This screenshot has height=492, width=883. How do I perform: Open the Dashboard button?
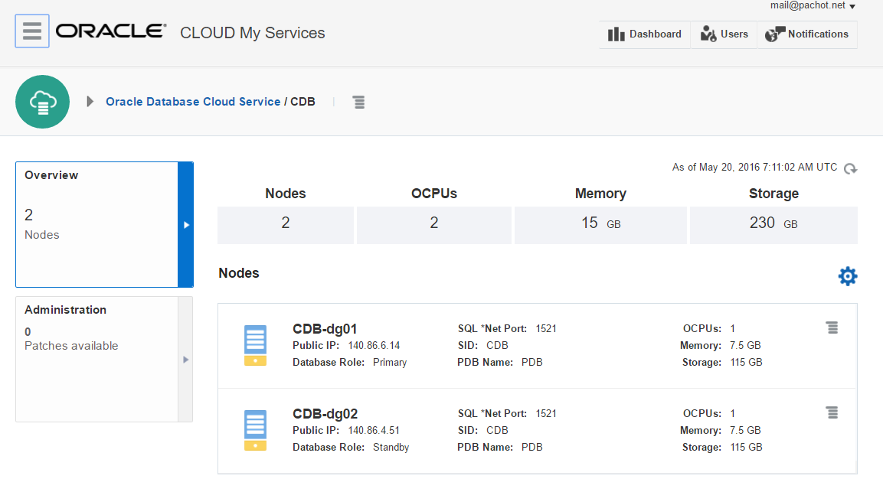[645, 34]
